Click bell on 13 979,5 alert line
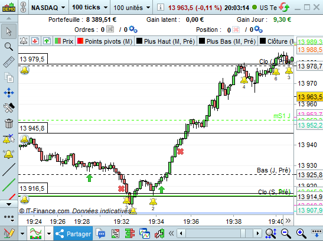 (25, 70)
